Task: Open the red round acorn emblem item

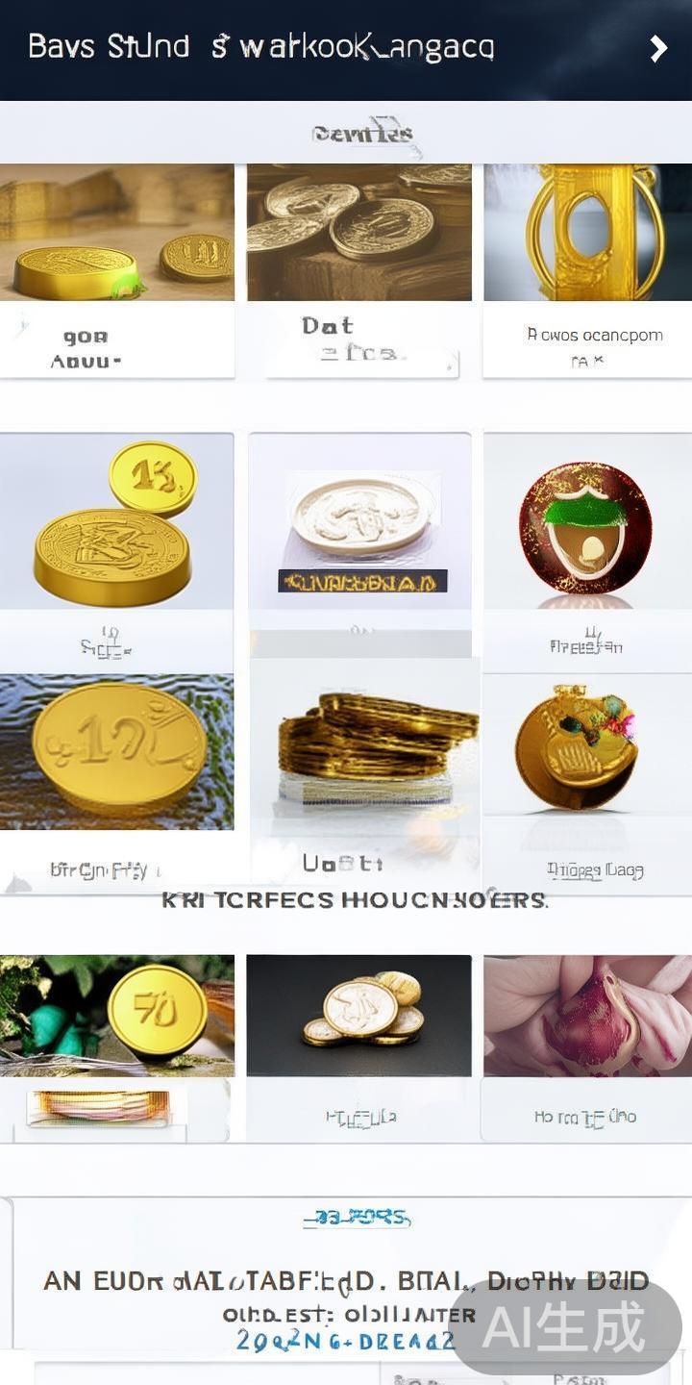Action: pyautogui.click(x=587, y=520)
